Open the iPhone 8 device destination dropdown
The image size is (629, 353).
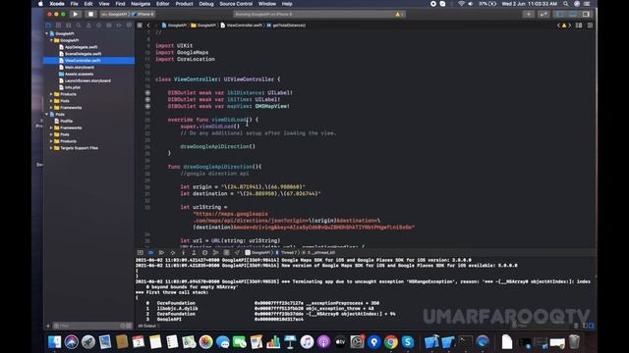pos(143,14)
